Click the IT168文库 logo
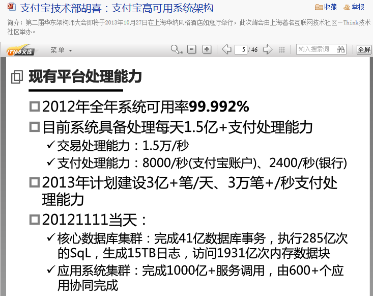 (20, 50)
